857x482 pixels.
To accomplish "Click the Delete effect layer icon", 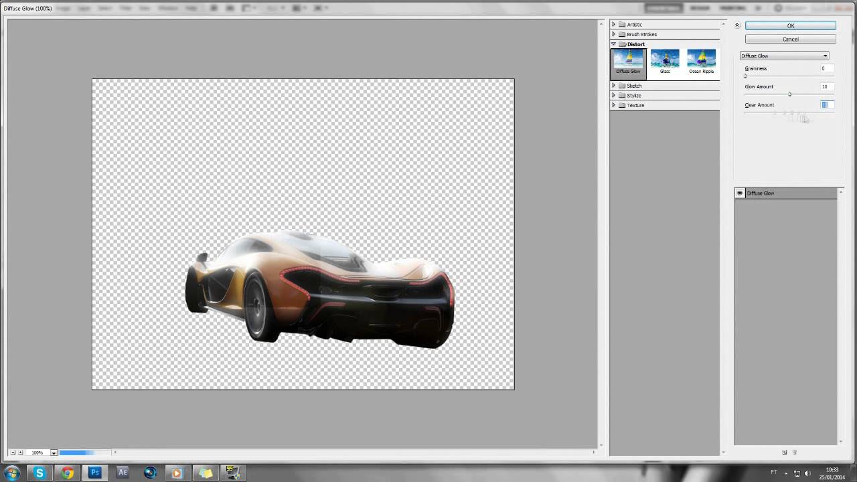I will pos(795,453).
